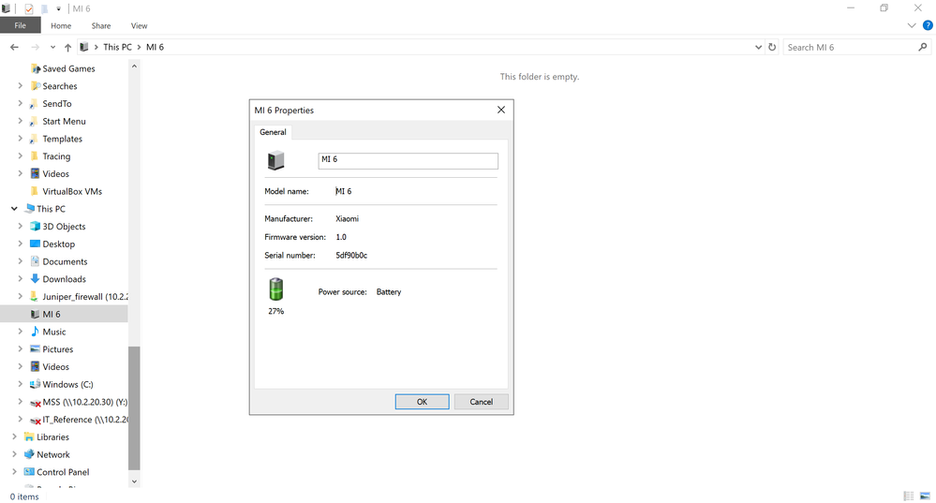
Task: Click the disconnected MSS network drive icon
Action: click(35, 403)
